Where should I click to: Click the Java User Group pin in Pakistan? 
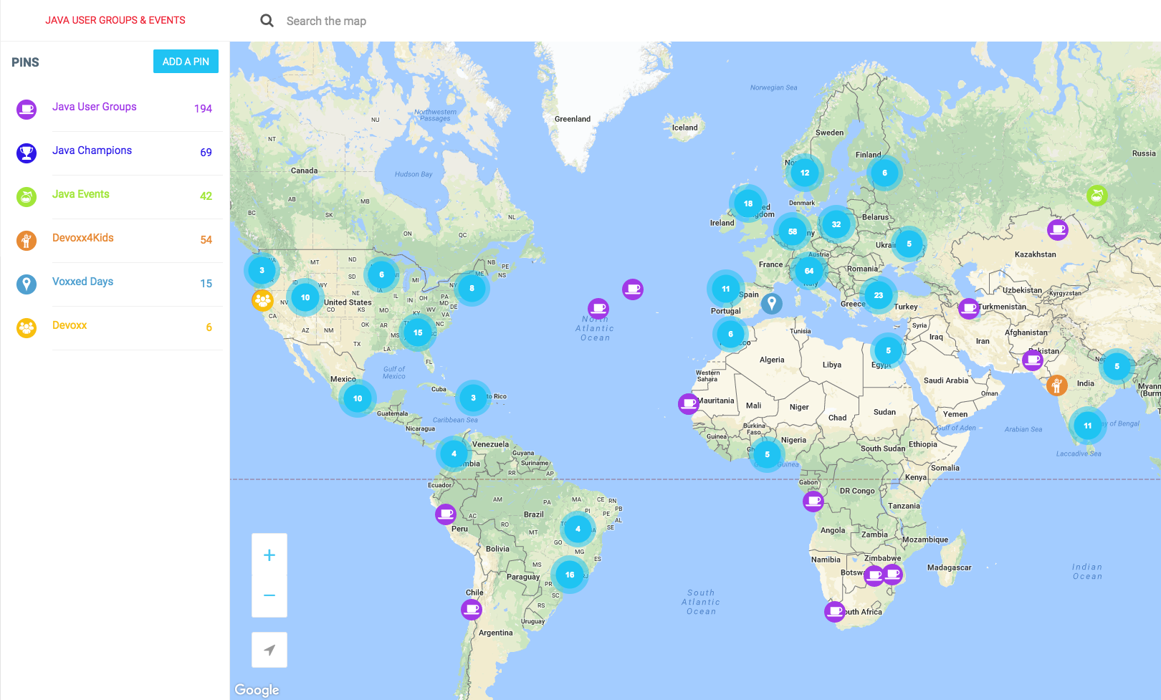pyautogui.click(x=1032, y=360)
